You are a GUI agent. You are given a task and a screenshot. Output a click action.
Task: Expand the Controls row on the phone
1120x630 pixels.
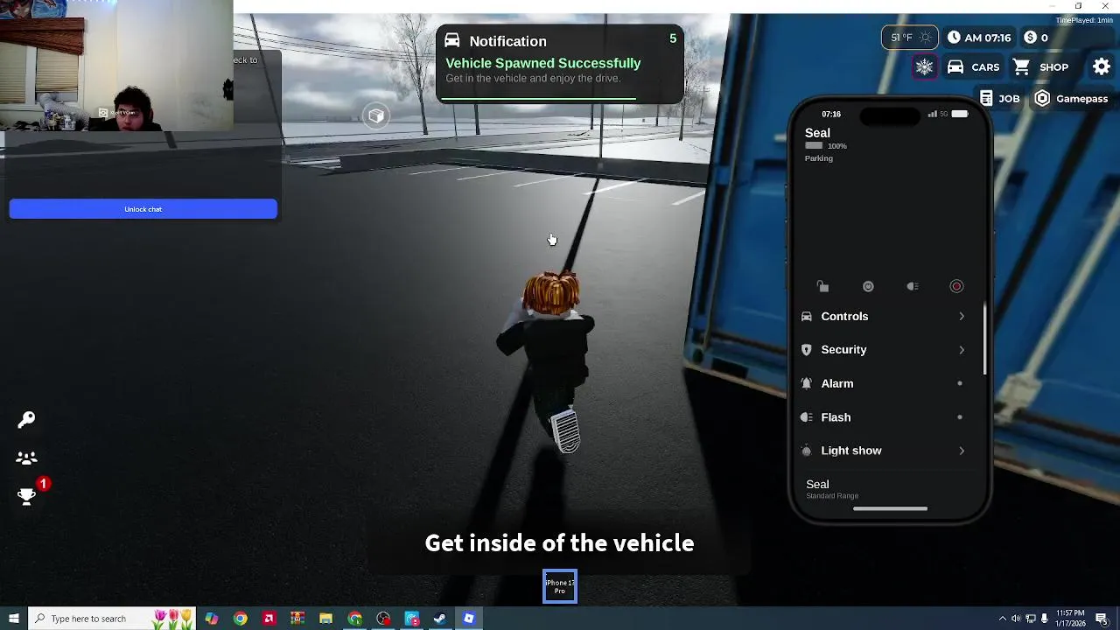(x=885, y=317)
